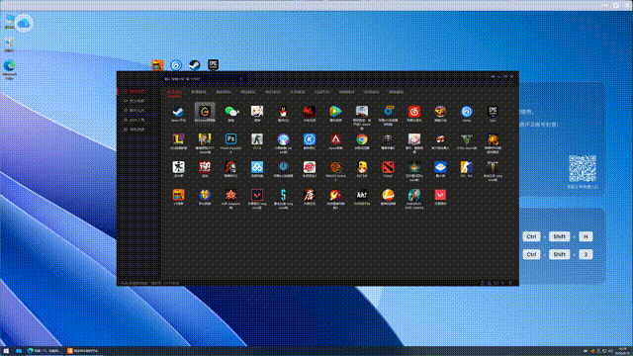Open Steam in the launcher grid
This screenshot has width=633, height=356.
178,112
